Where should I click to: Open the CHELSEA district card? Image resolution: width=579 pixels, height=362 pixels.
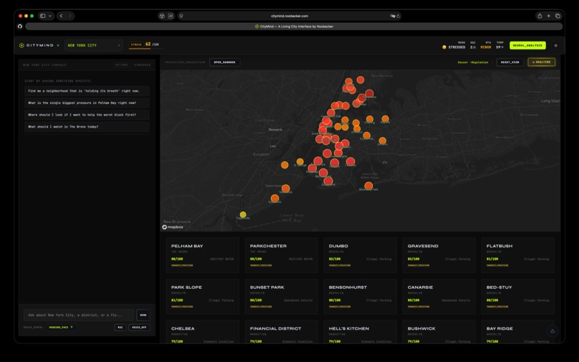203,332
